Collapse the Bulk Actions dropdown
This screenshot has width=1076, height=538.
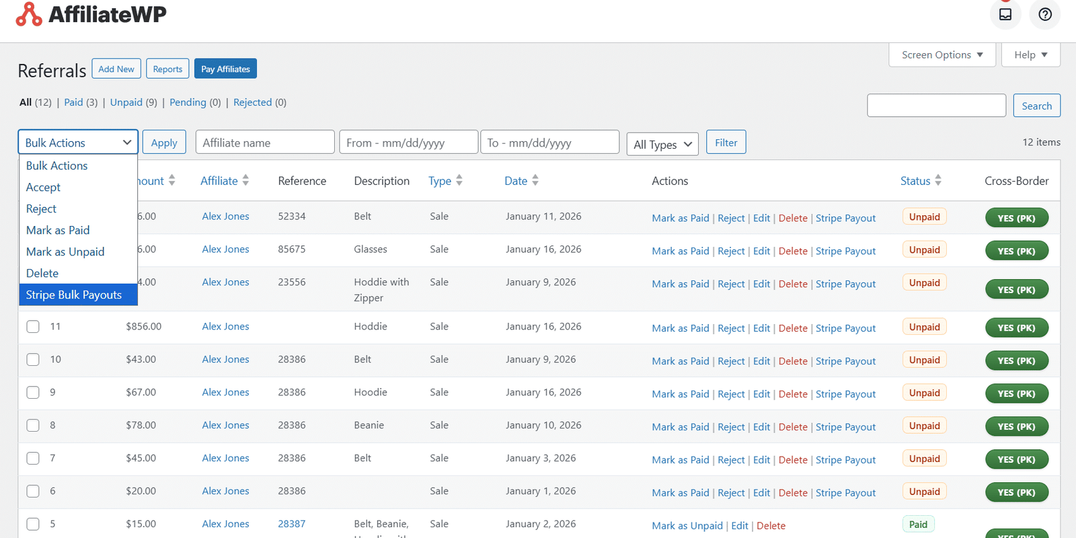point(78,143)
